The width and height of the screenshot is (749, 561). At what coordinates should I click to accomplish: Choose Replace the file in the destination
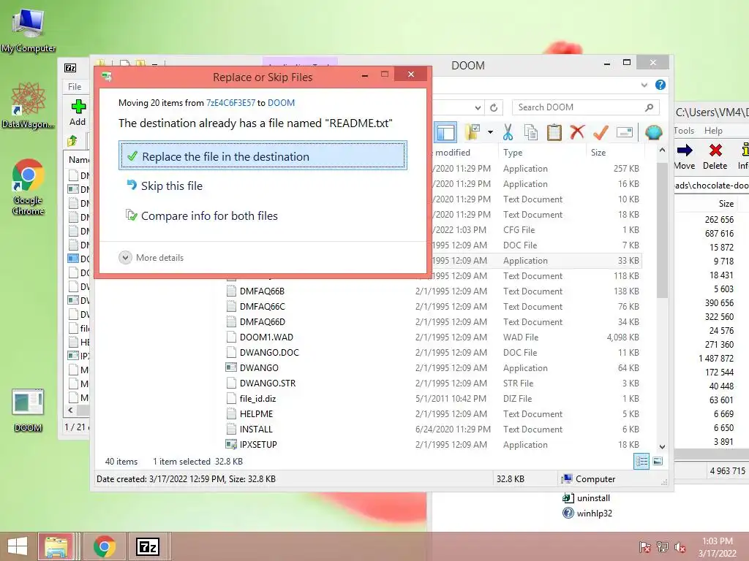[263, 156]
